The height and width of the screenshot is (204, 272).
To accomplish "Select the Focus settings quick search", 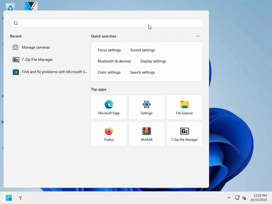I will pyautogui.click(x=109, y=50).
